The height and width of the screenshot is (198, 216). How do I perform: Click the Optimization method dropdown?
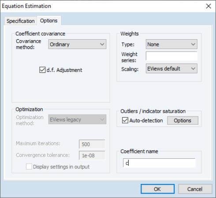point(77,120)
